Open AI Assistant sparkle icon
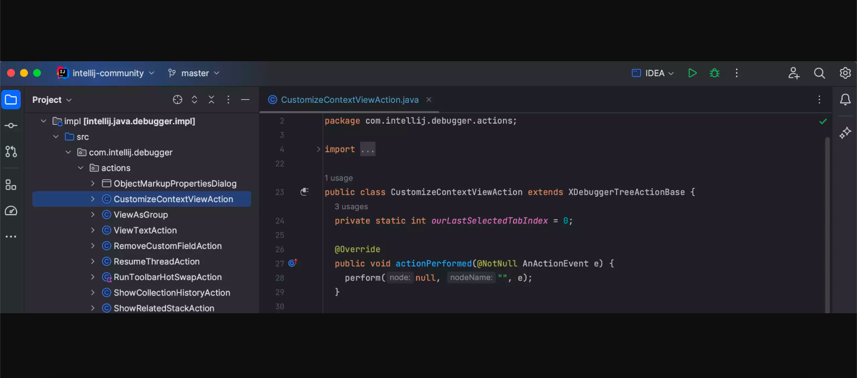Image resolution: width=857 pixels, height=378 pixels. click(845, 133)
